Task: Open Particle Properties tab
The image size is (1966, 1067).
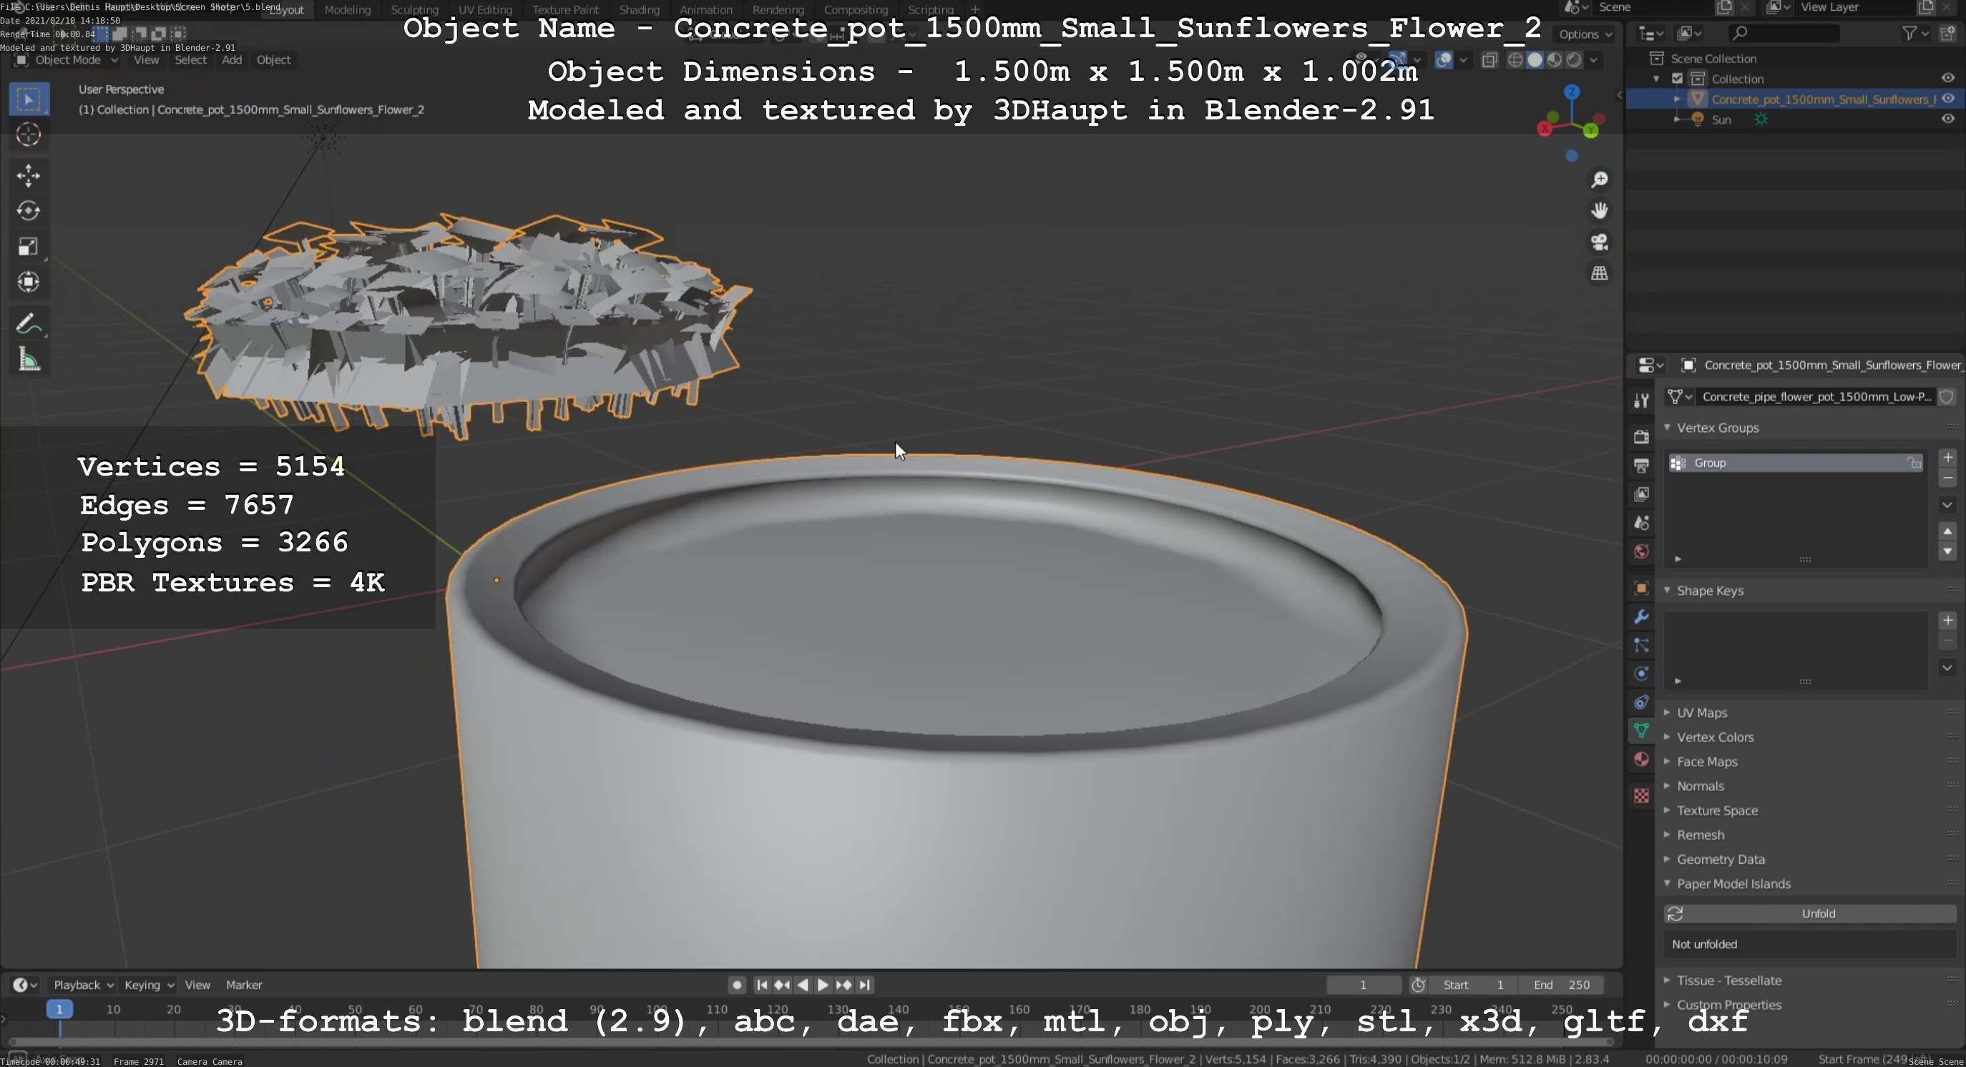Action: tap(1641, 645)
